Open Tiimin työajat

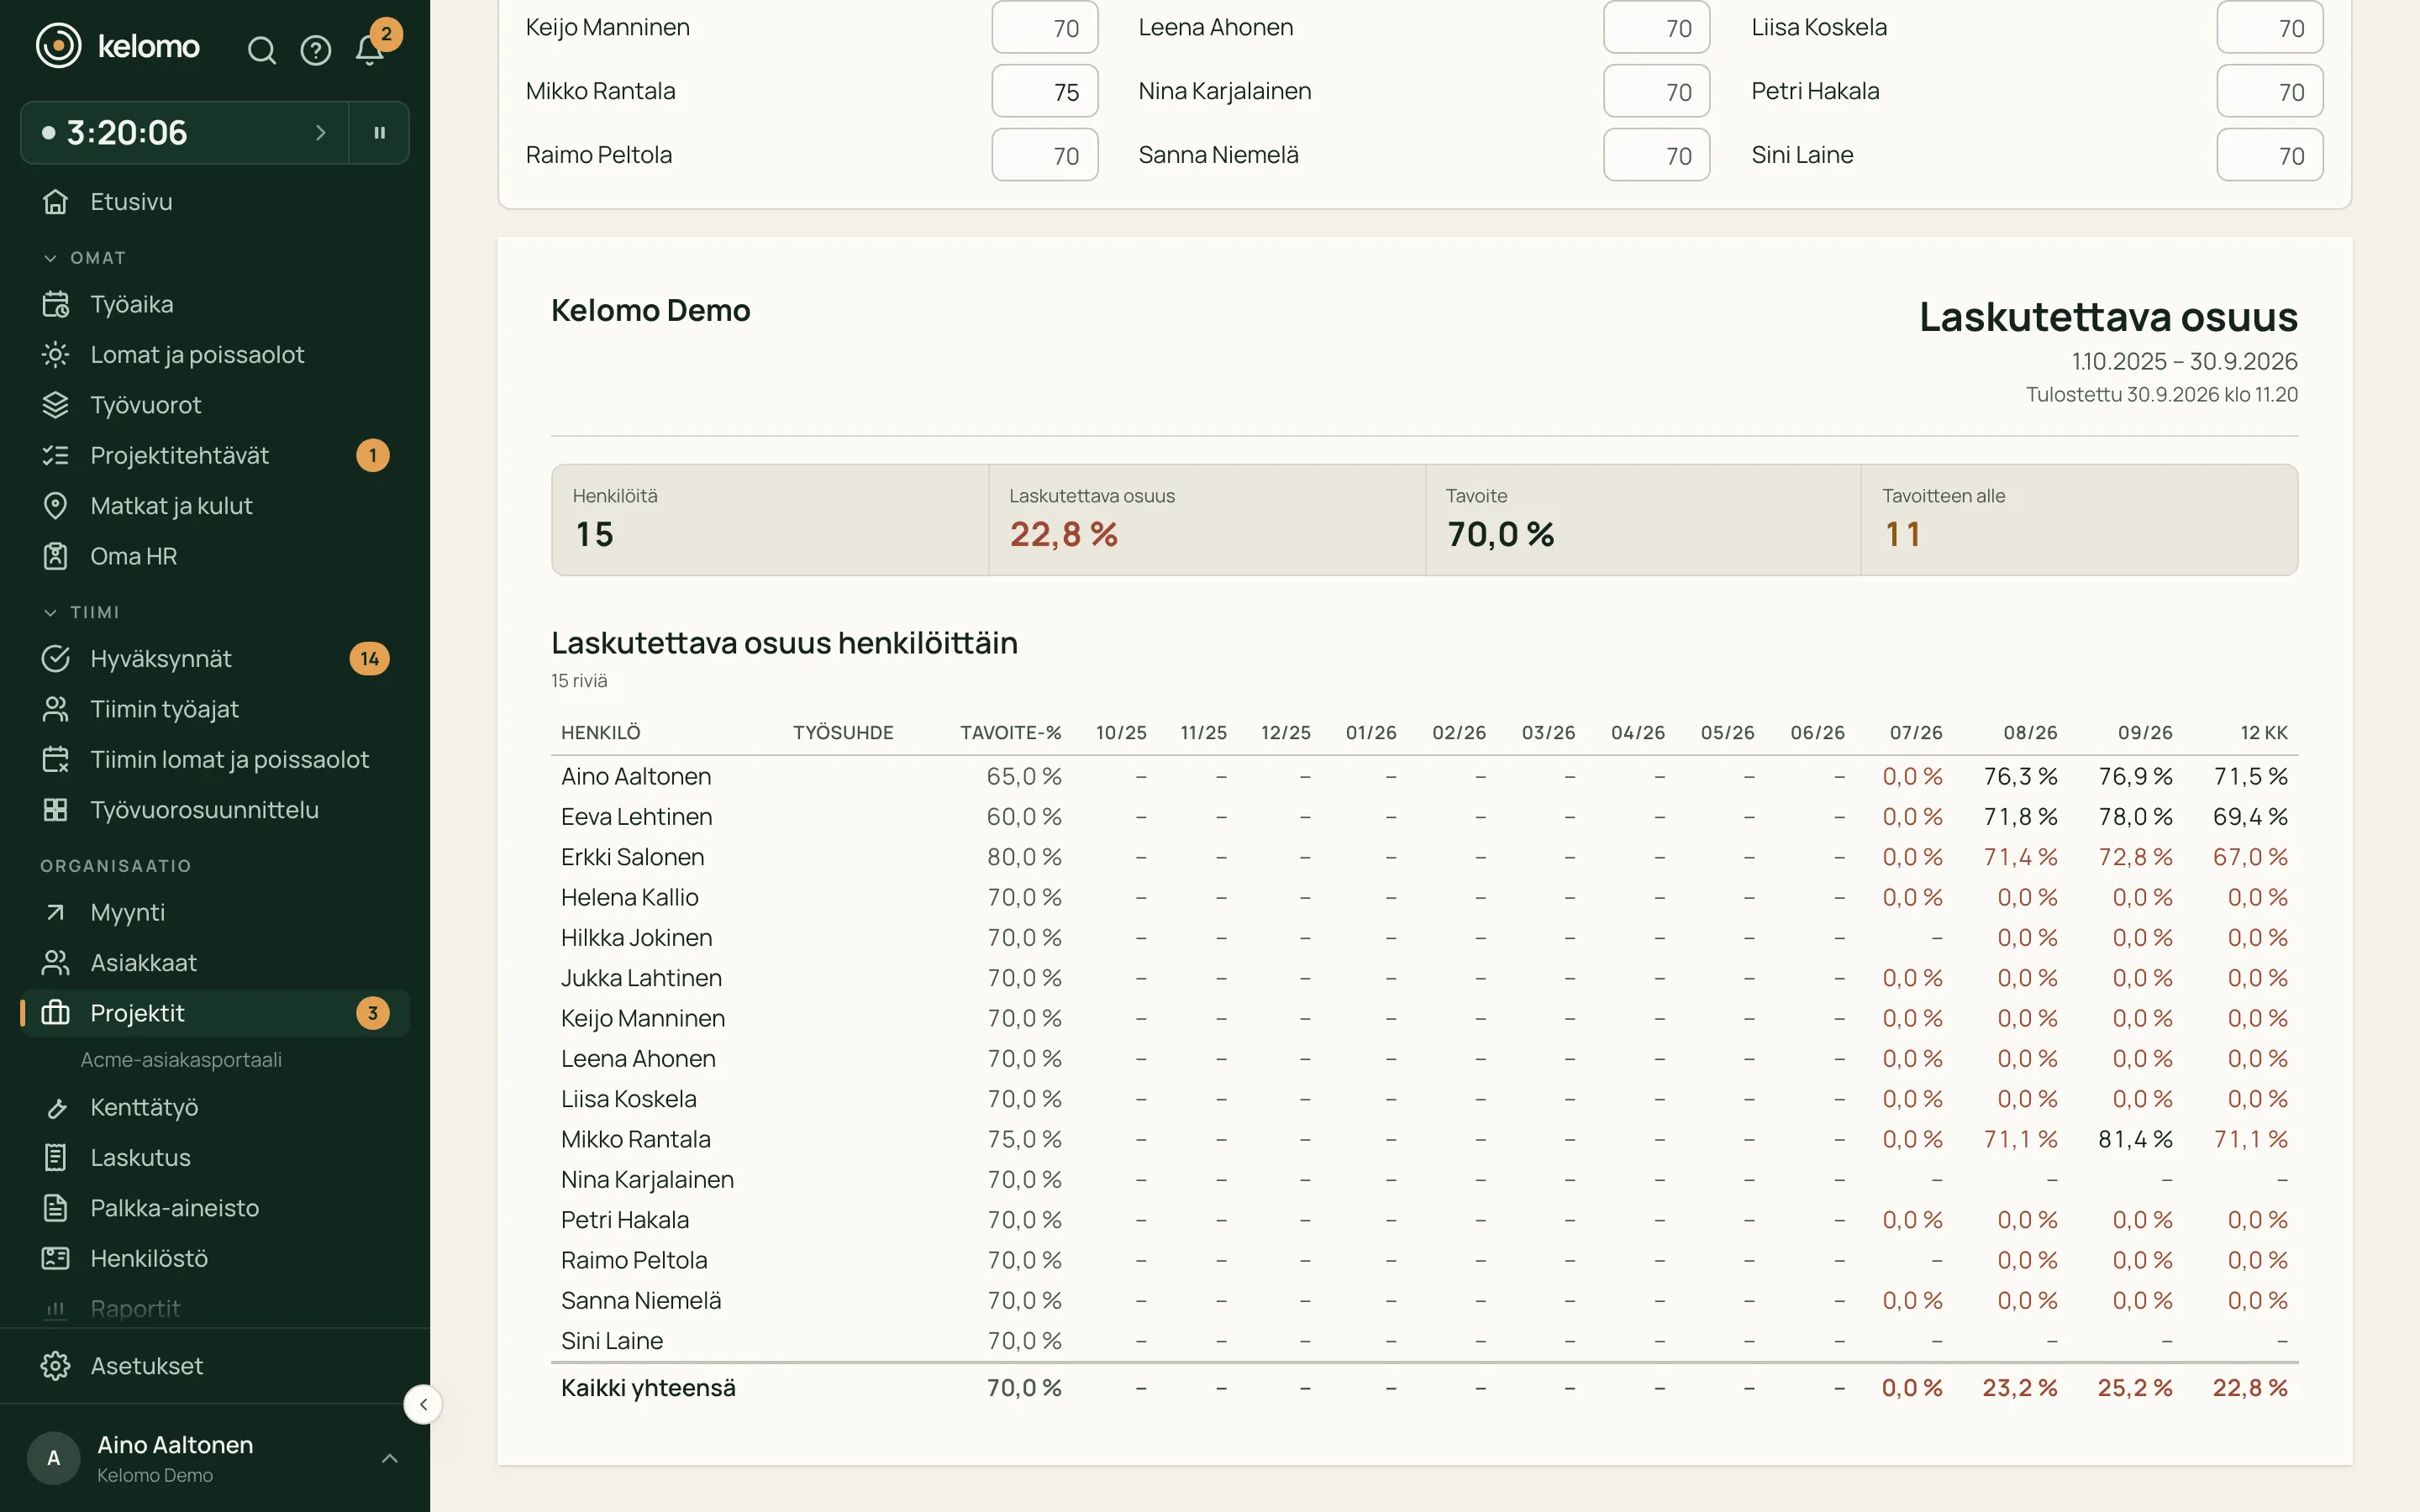(x=215, y=709)
